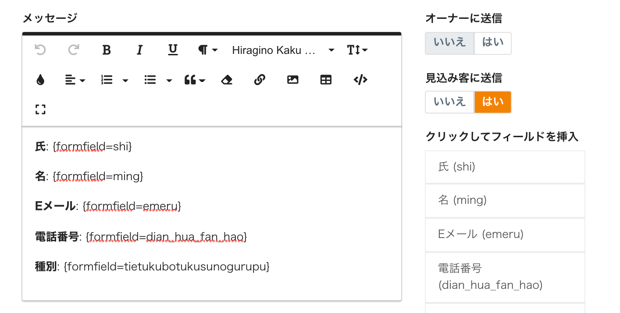The height and width of the screenshot is (313, 620).
Task: Insert an image using the picture icon
Action: click(x=292, y=80)
